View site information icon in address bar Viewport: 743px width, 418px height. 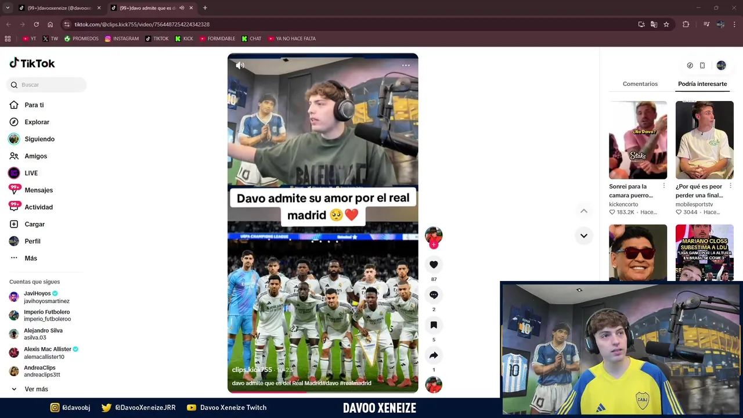67,24
